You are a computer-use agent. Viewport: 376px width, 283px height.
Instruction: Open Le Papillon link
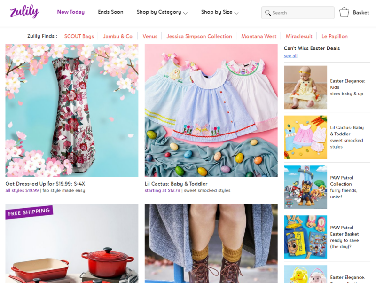coord(335,36)
